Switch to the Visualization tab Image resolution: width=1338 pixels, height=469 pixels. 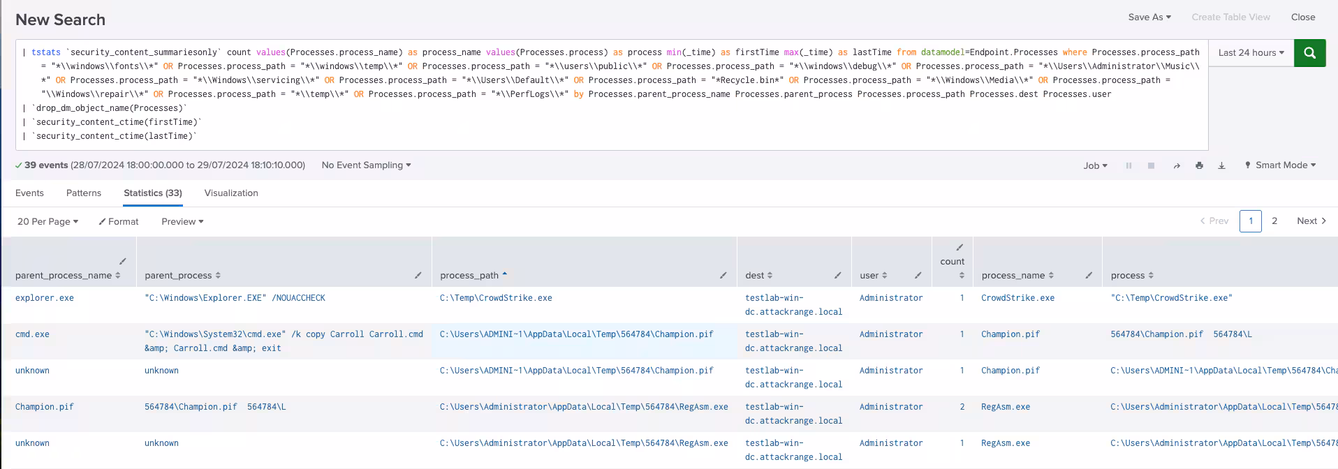231,193
